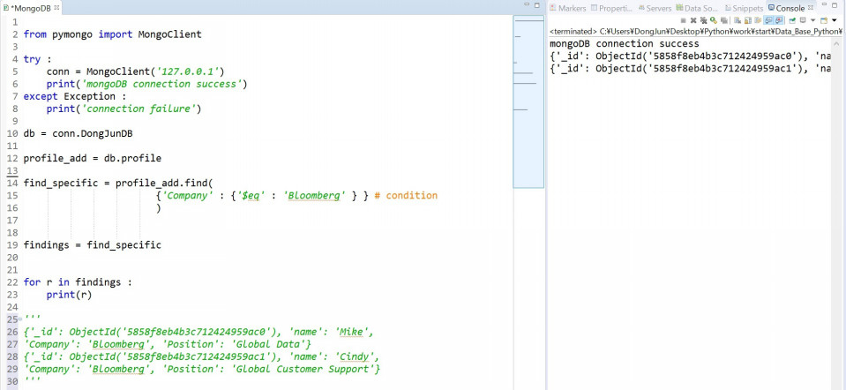The height and width of the screenshot is (390, 846).
Task: Click the Clear Console icon
Action: point(737,20)
